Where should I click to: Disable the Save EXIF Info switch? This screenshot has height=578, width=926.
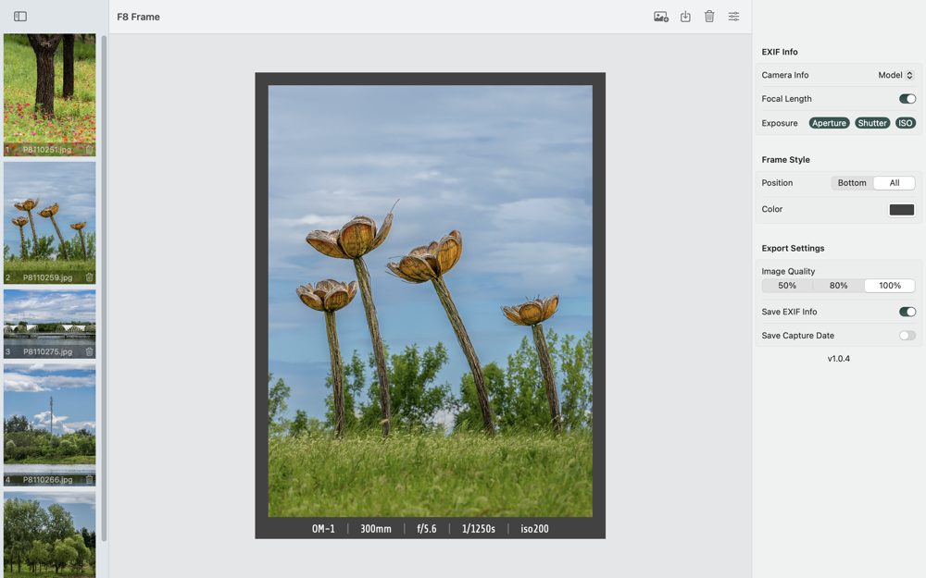907,312
